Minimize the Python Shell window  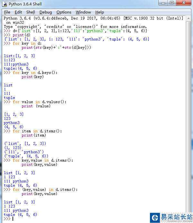click(163, 3)
